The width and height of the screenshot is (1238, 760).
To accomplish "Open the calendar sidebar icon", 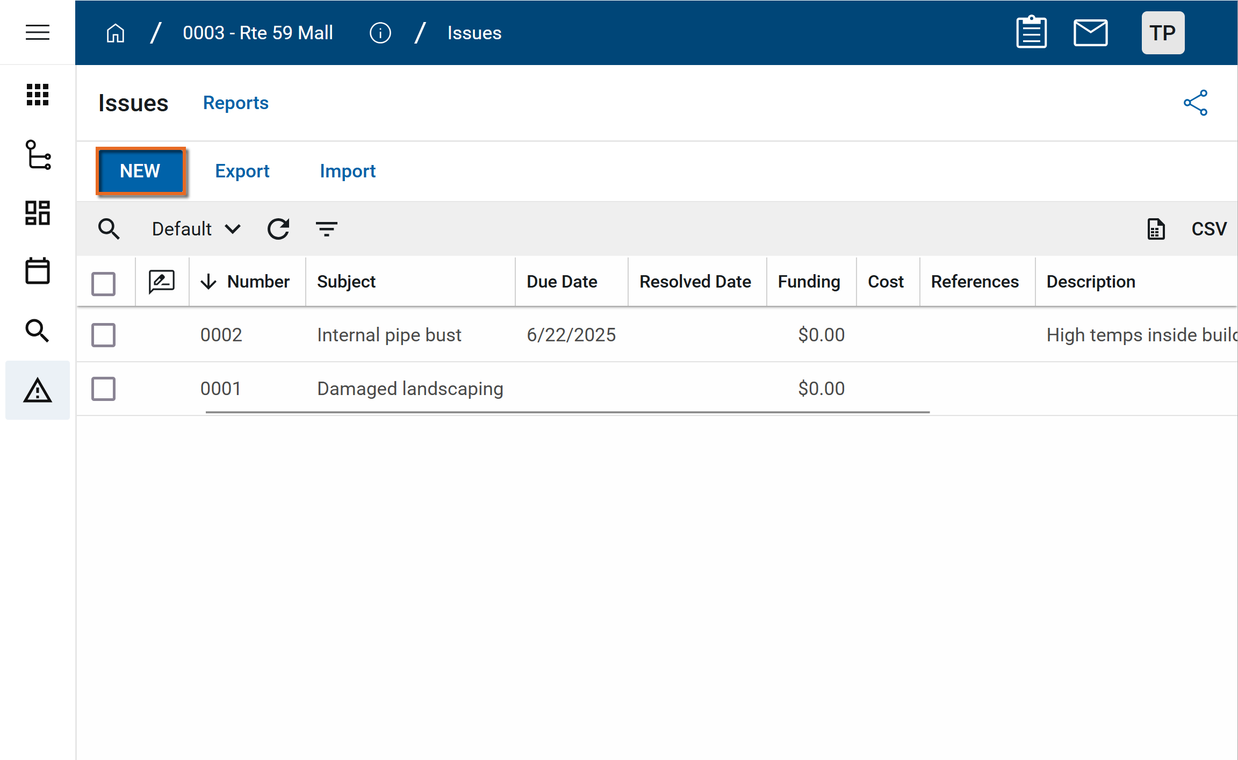I will coord(38,271).
